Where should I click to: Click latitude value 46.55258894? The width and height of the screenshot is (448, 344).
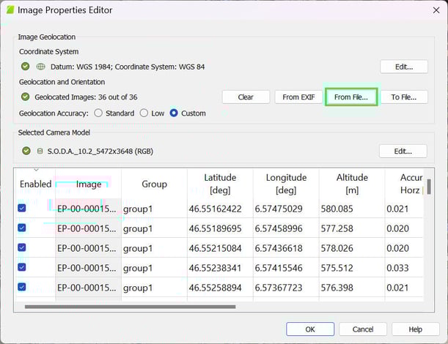coord(215,288)
